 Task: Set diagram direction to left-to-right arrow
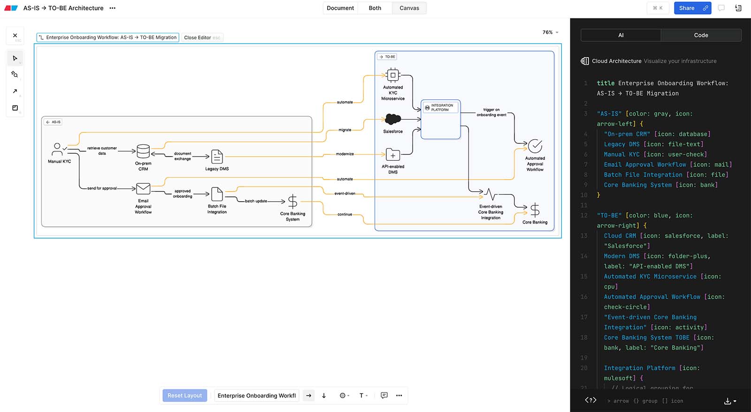(308, 396)
